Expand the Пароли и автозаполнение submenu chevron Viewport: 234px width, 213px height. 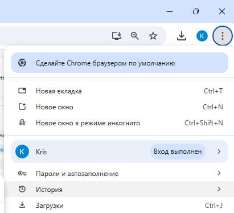click(x=219, y=173)
